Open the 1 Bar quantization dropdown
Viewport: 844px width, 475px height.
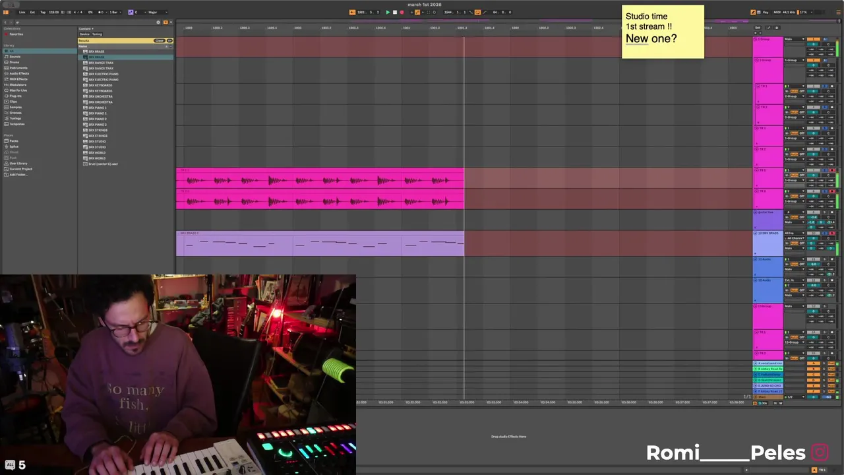point(117,12)
